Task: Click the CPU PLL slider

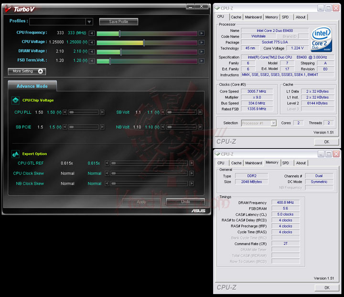Action: pyautogui.click(x=83, y=112)
